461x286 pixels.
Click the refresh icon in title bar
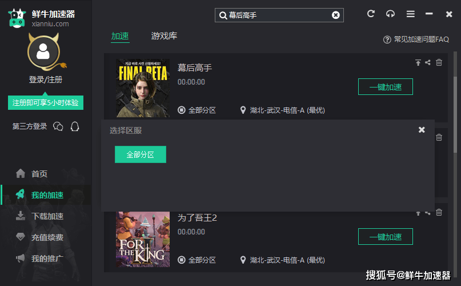[371, 14]
